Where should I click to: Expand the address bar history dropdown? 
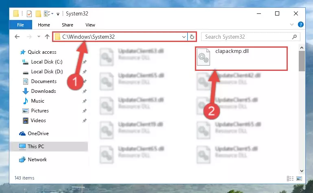tap(184, 37)
